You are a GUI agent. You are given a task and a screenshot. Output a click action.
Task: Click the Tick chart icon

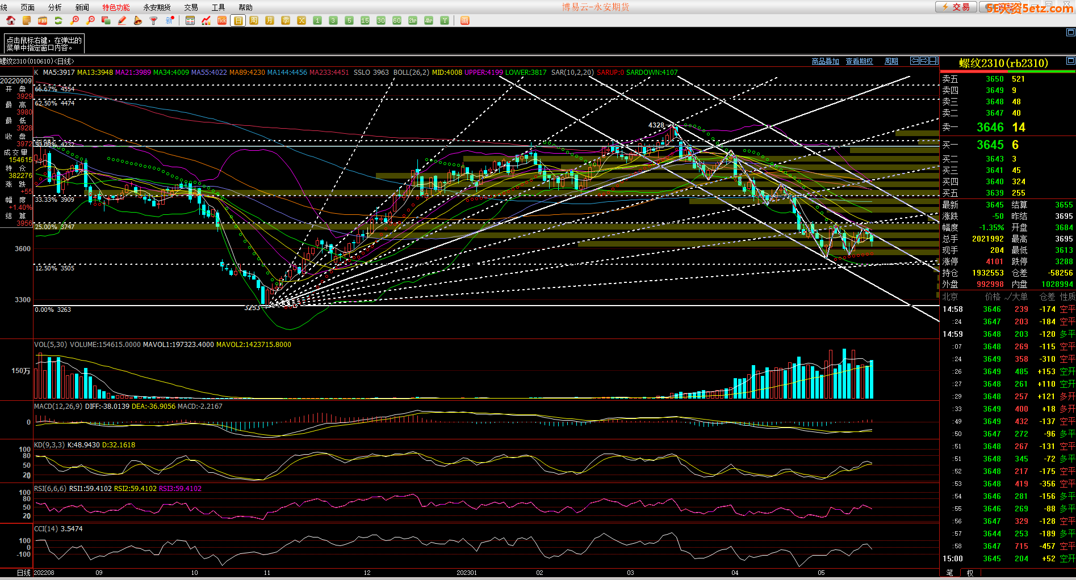tap(222, 20)
